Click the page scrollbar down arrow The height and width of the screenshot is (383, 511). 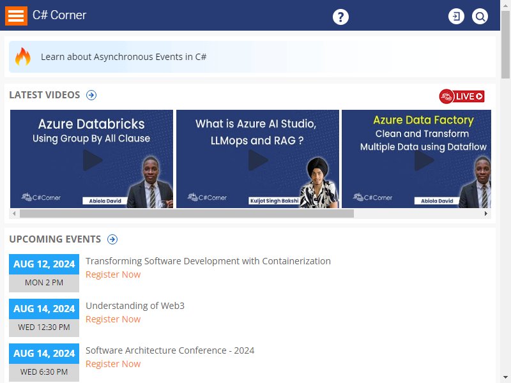tap(505, 378)
